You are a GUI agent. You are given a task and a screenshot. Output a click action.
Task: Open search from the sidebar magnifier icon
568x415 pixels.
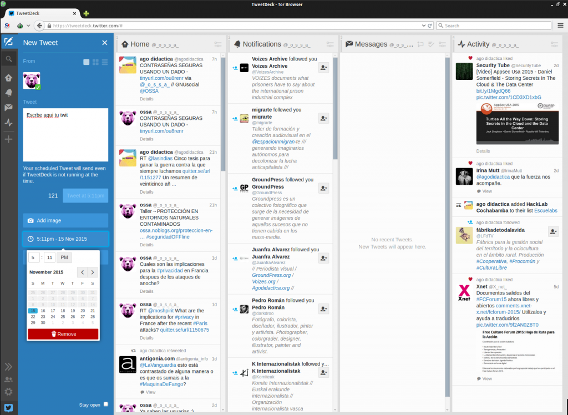point(8,59)
